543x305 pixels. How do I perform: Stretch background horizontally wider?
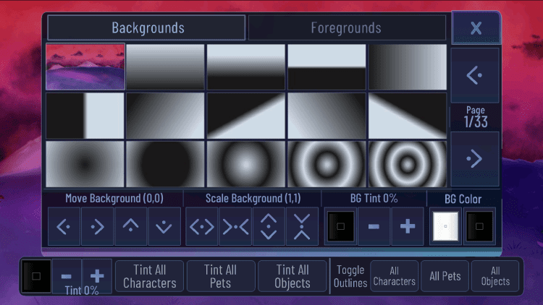[x=201, y=227]
